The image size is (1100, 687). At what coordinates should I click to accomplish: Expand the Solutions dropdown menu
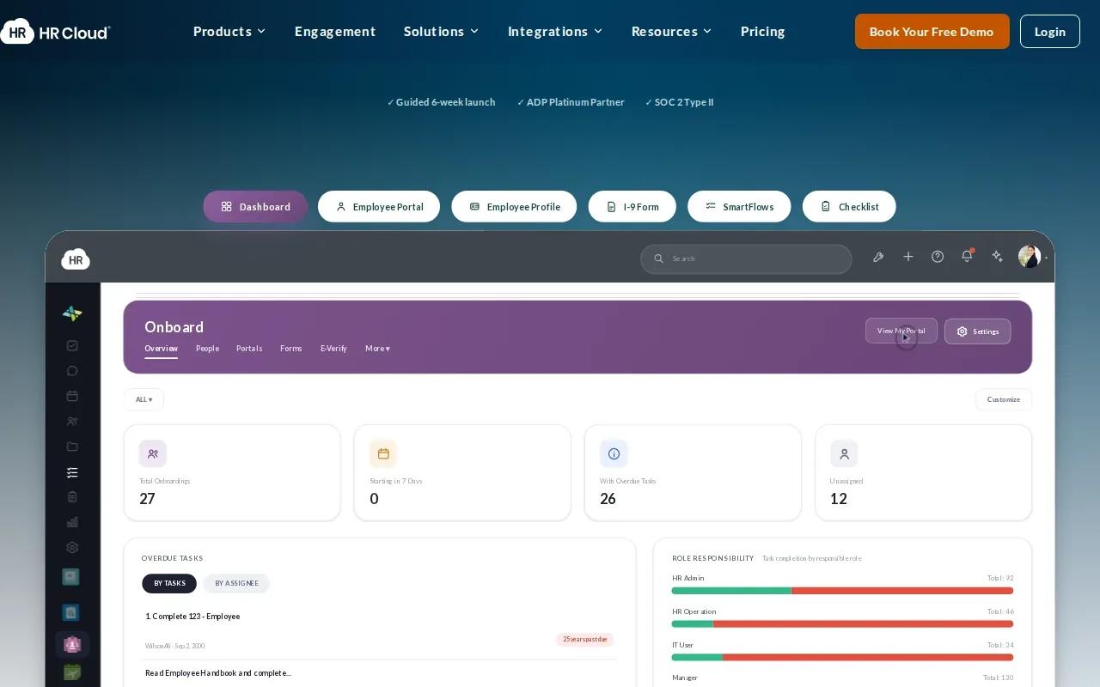tap(441, 32)
